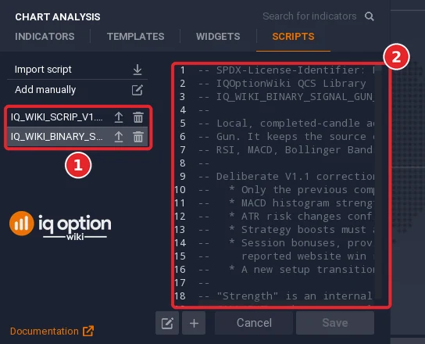
Task: Upload the IQ_WIKI_BINARY_S script
Action: coord(119,137)
